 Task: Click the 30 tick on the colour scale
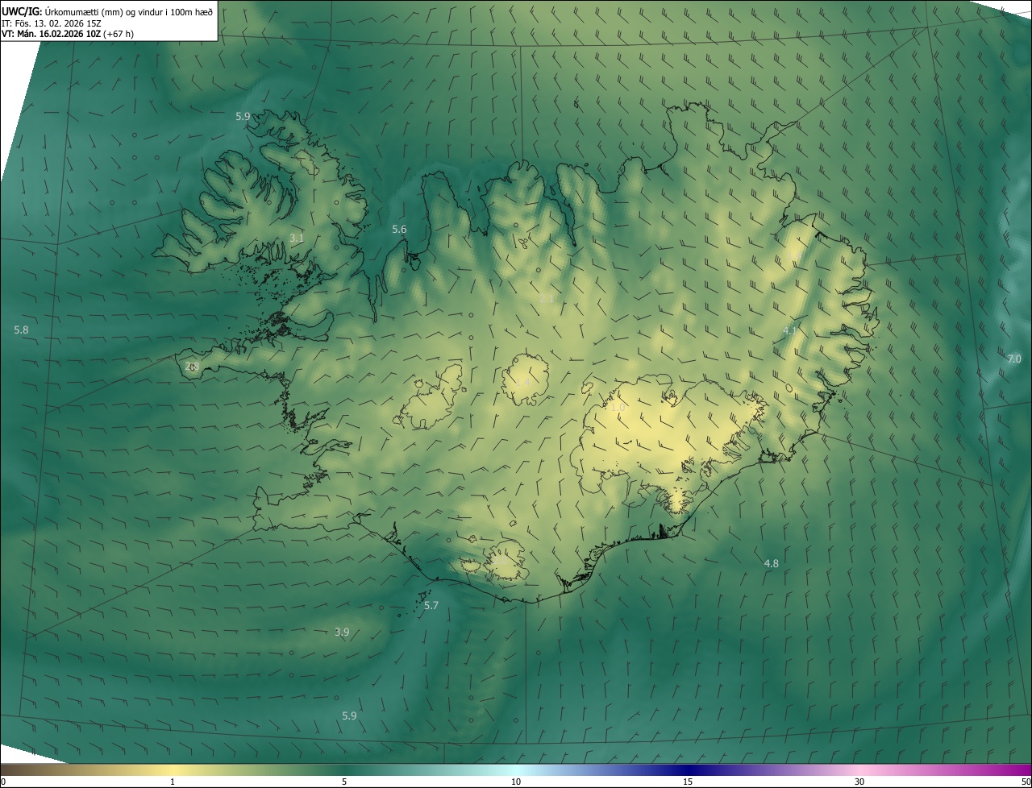click(x=859, y=782)
